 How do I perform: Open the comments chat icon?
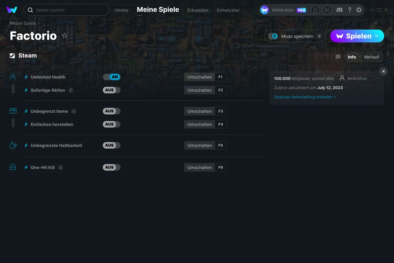click(x=338, y=57)
